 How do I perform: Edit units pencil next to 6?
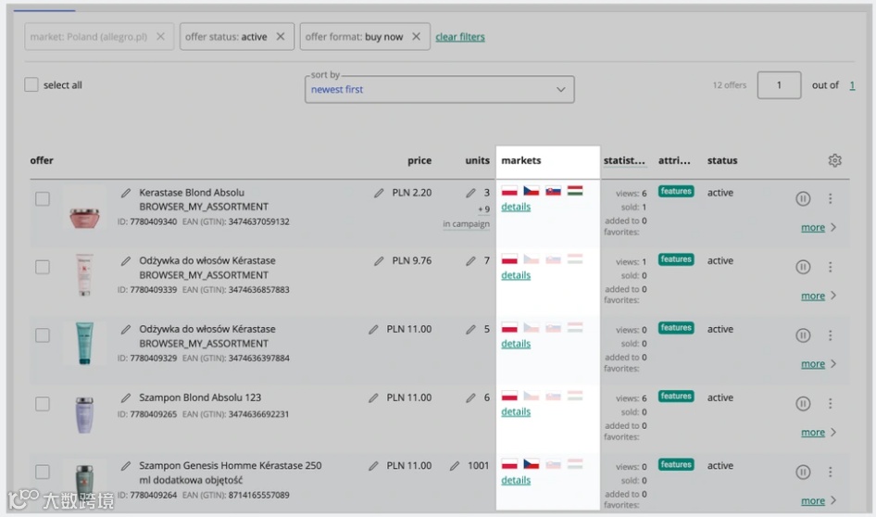pyautogui.click(x=470, y=398)
